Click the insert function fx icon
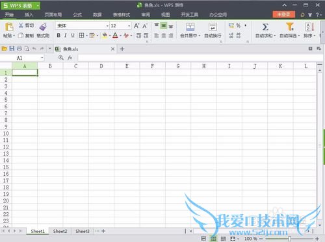 70,58
